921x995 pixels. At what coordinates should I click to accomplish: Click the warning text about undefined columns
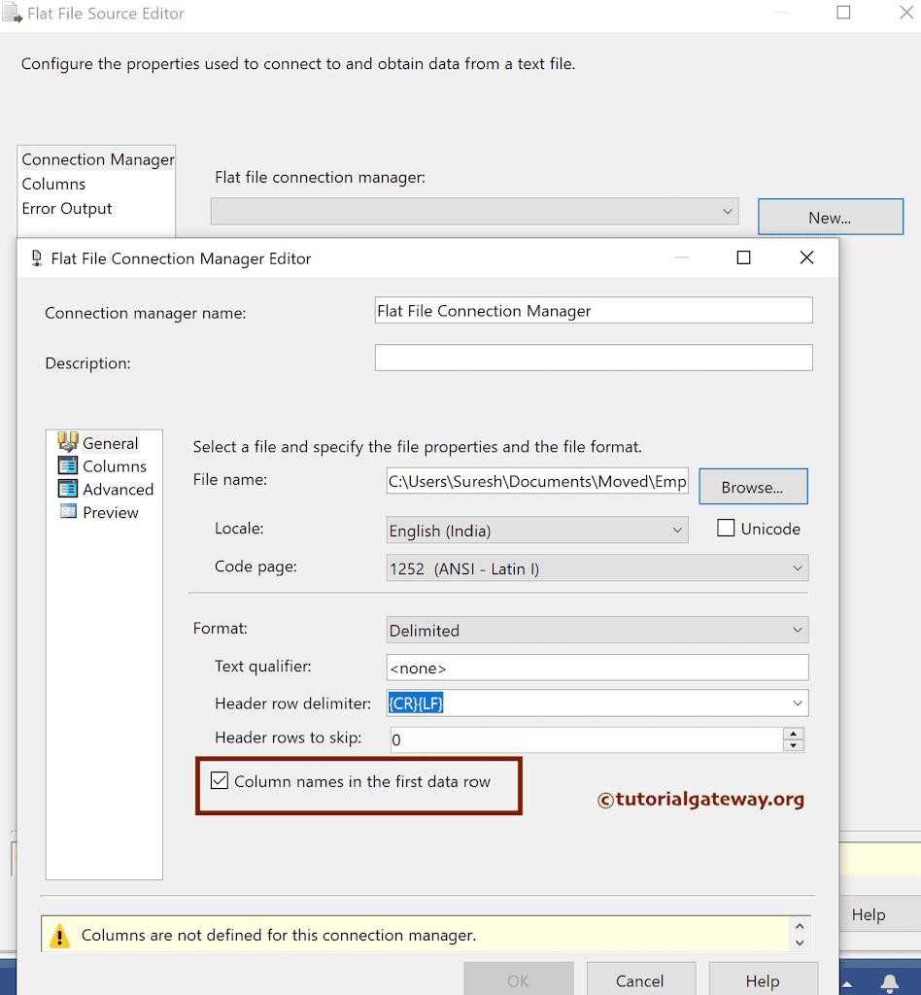coord(279,935)
